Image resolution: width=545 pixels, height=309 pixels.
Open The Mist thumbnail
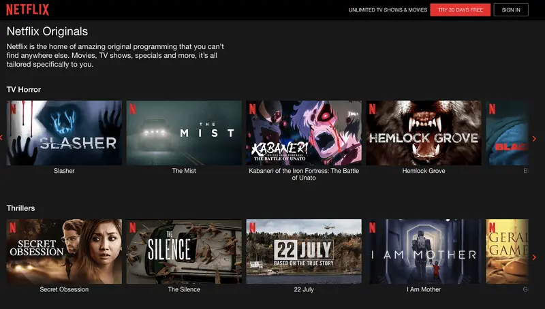184,133
